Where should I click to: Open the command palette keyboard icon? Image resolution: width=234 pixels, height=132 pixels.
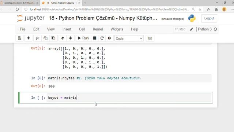150,38
